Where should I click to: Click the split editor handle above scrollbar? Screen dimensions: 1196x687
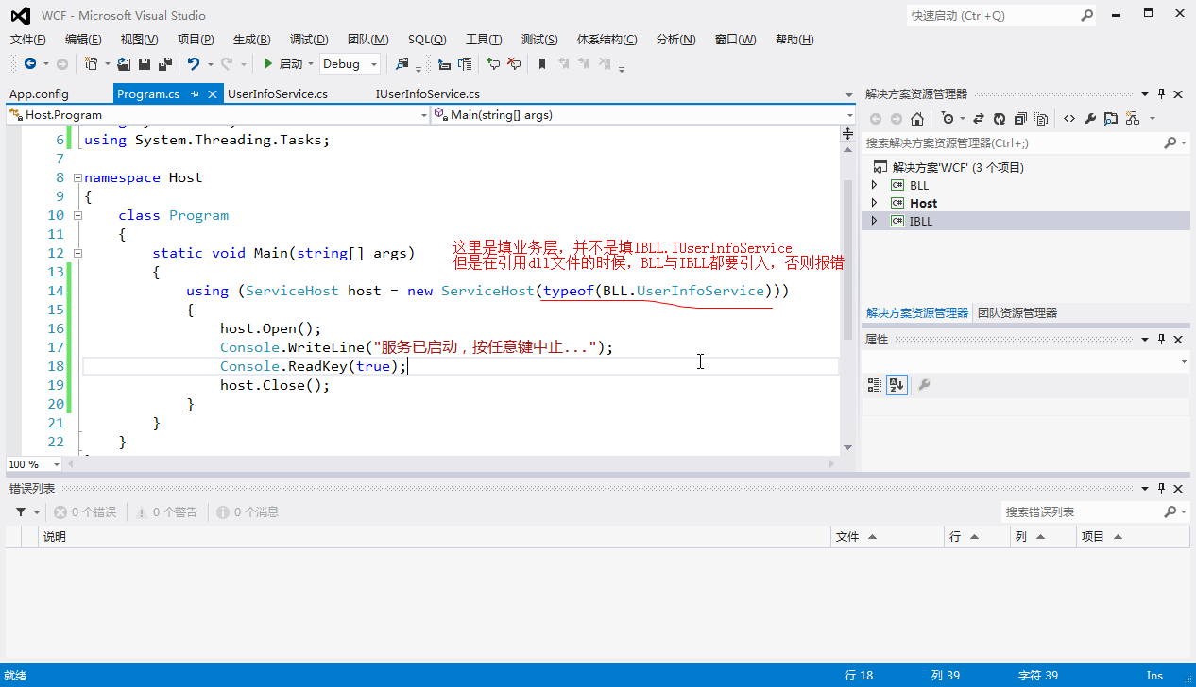[847, 134]
